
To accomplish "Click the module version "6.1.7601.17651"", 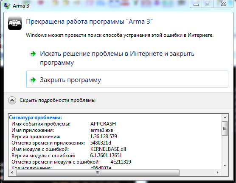I will pyautogui.click(x=106, y=156).
